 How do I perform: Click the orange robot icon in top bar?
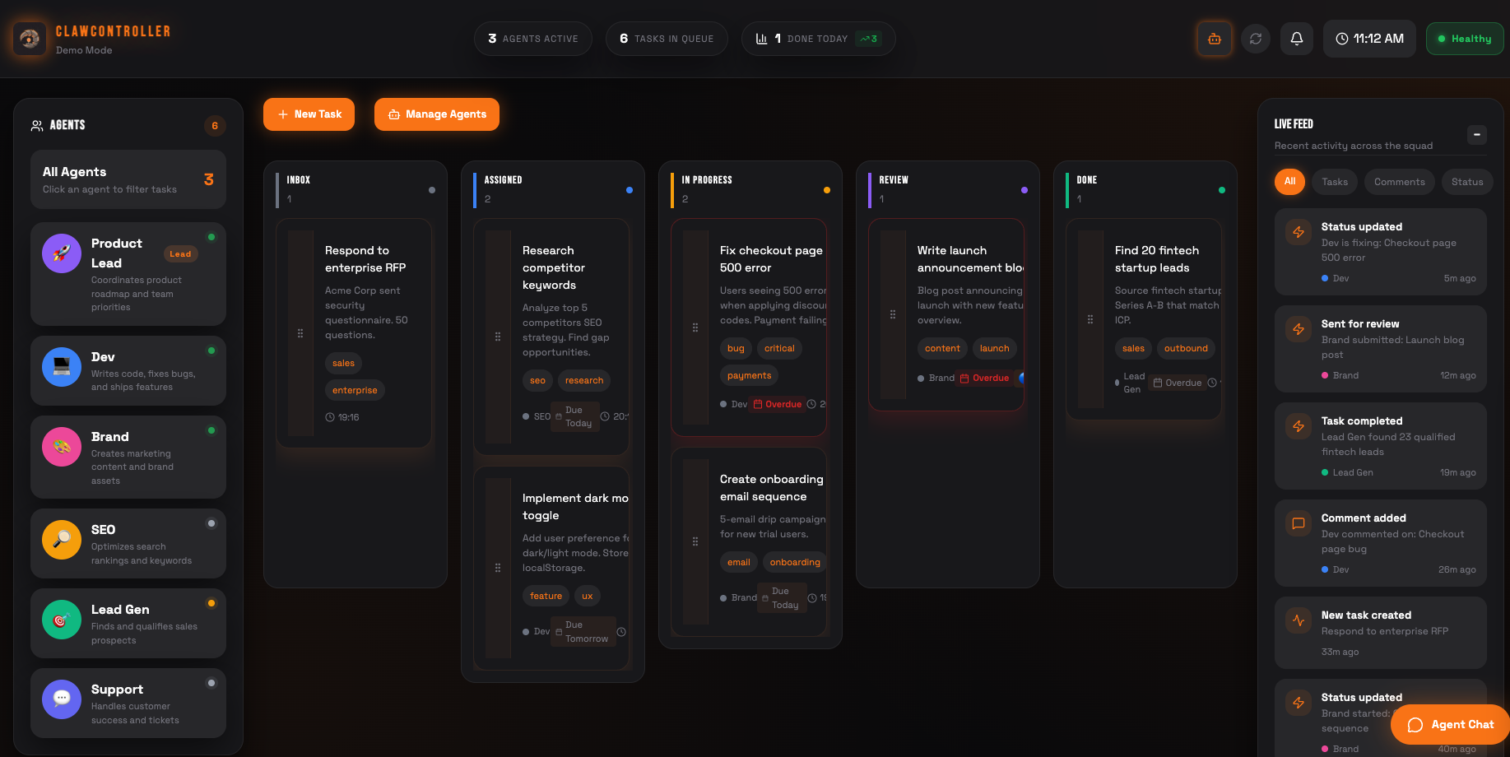pos(1215,38)
